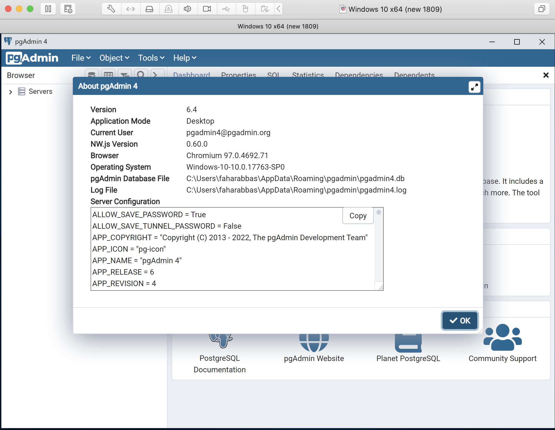
Task: Click the APP_COPYRIGHT configuration line
Action: pos(230,237)
